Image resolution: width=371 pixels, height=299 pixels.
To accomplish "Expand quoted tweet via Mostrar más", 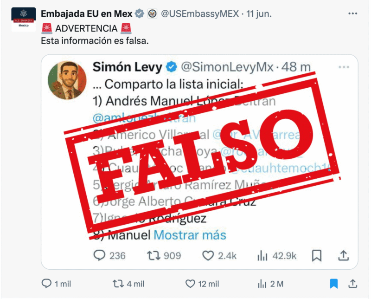I will point(190,235).
